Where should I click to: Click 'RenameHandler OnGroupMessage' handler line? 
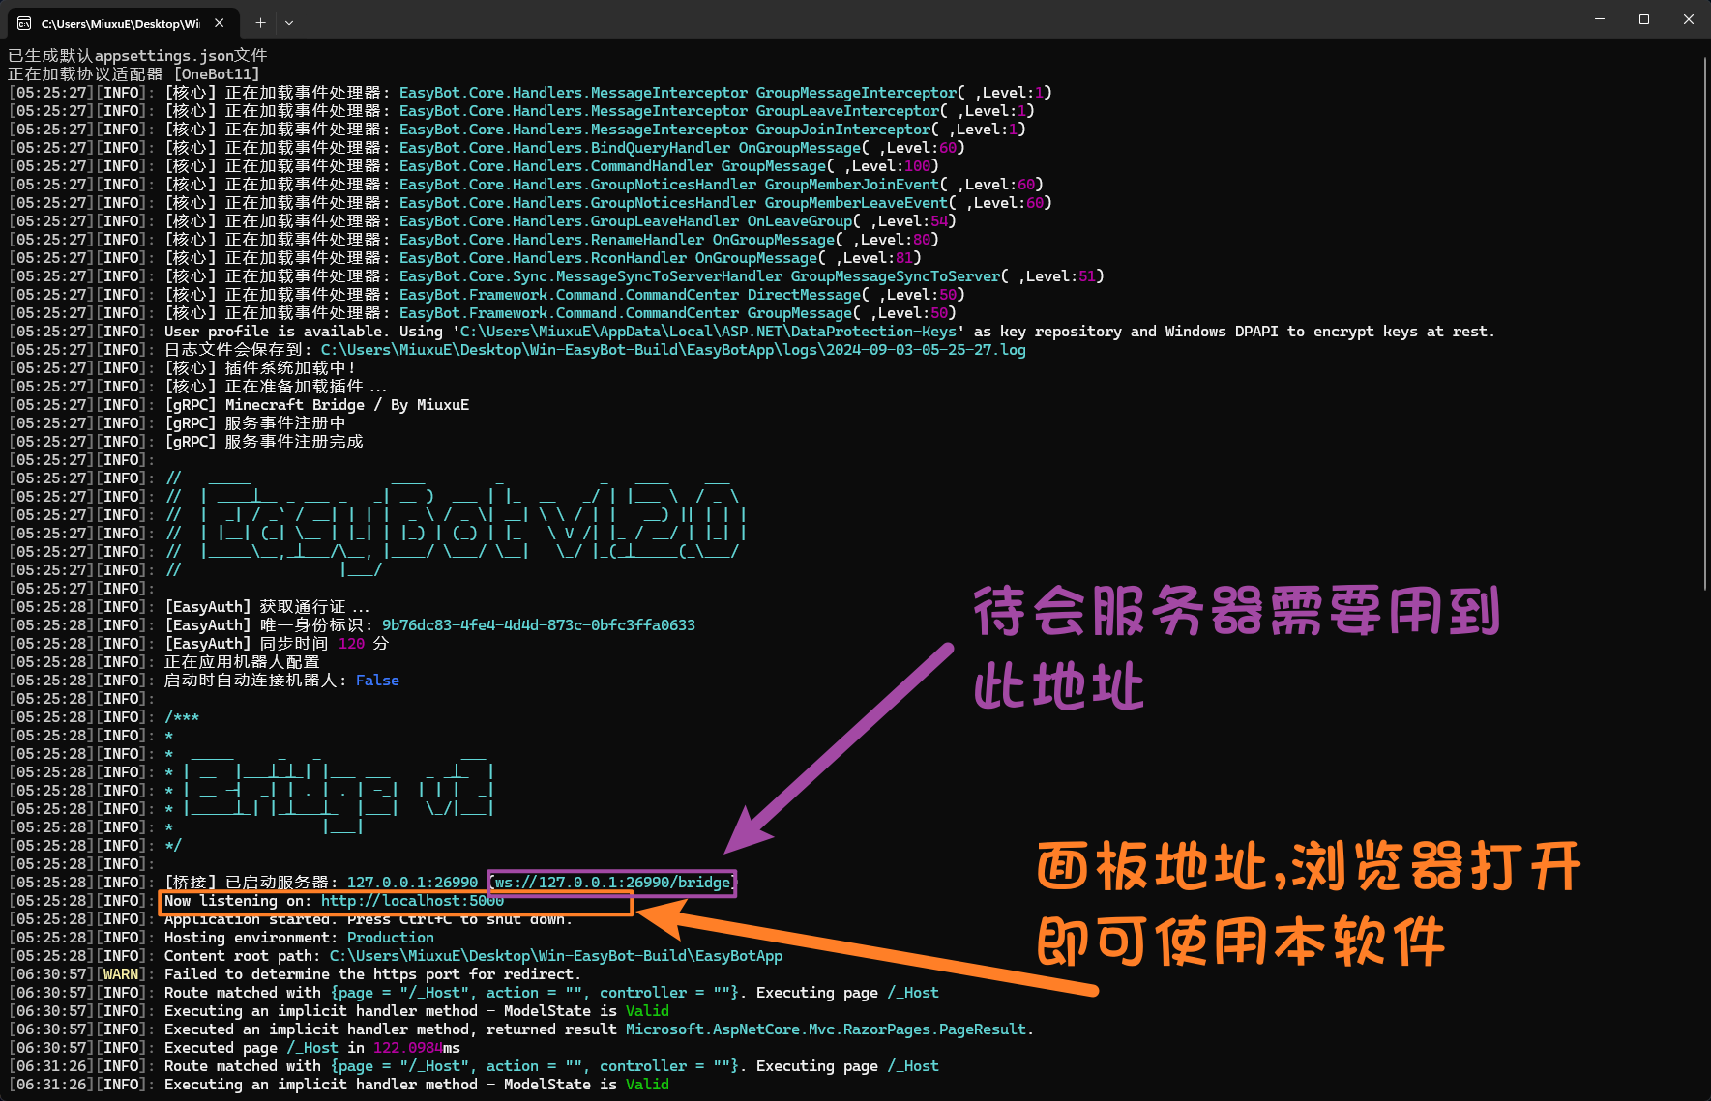coord(551,240)
